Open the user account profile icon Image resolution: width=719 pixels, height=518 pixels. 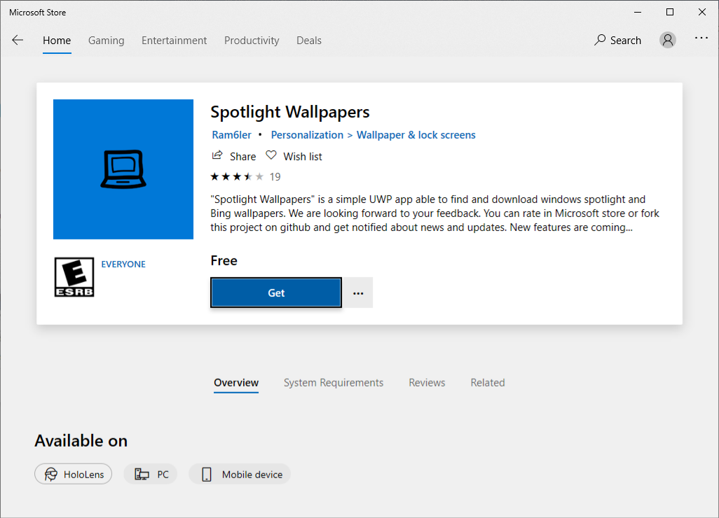668,41
